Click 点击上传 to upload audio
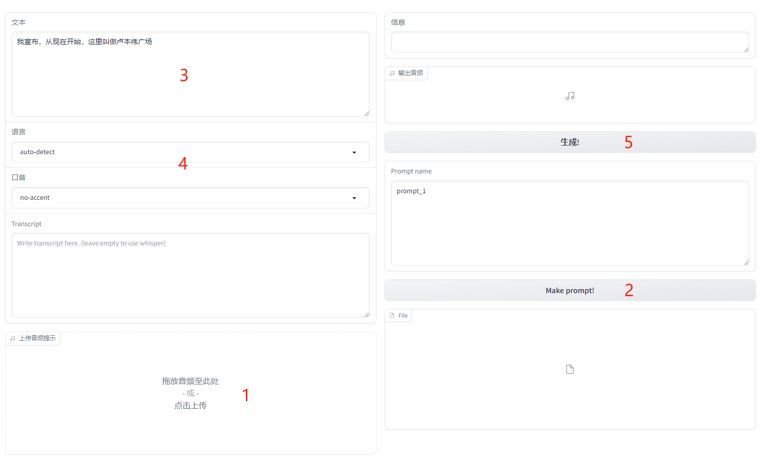Viewport: 761px width, 460px height. (191, 406)
